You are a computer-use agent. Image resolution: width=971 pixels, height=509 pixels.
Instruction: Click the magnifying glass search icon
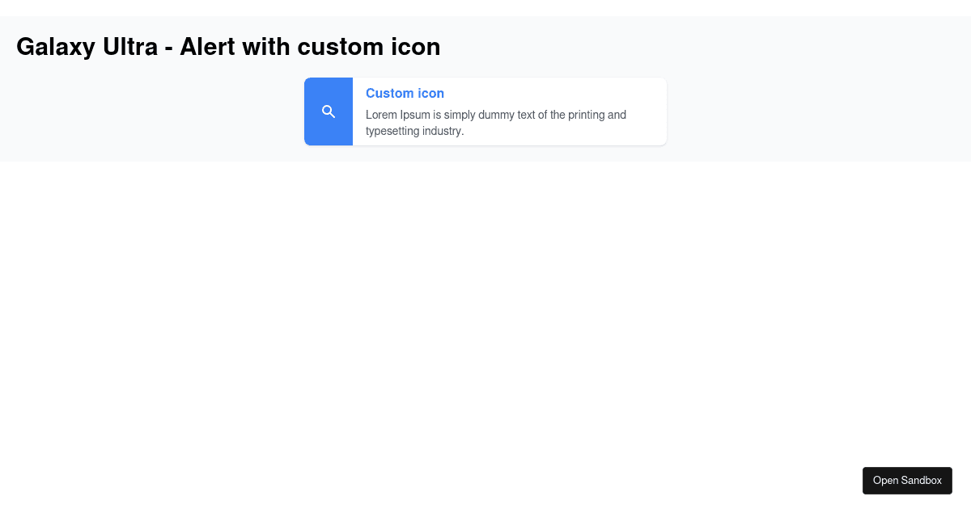[329, 111]
